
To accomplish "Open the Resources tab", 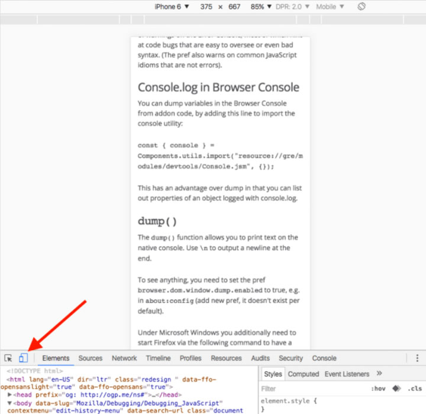I will 226,358.
